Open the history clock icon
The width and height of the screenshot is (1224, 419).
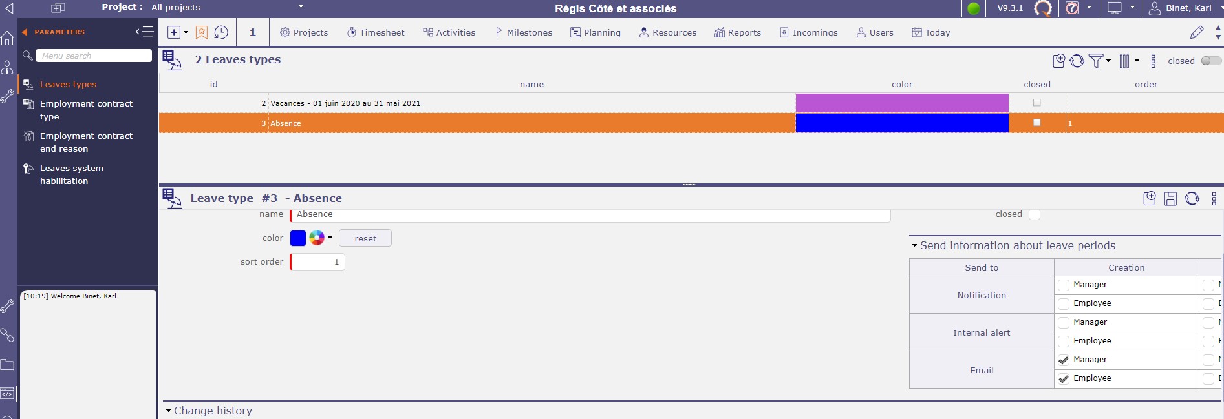coord(221,32)
